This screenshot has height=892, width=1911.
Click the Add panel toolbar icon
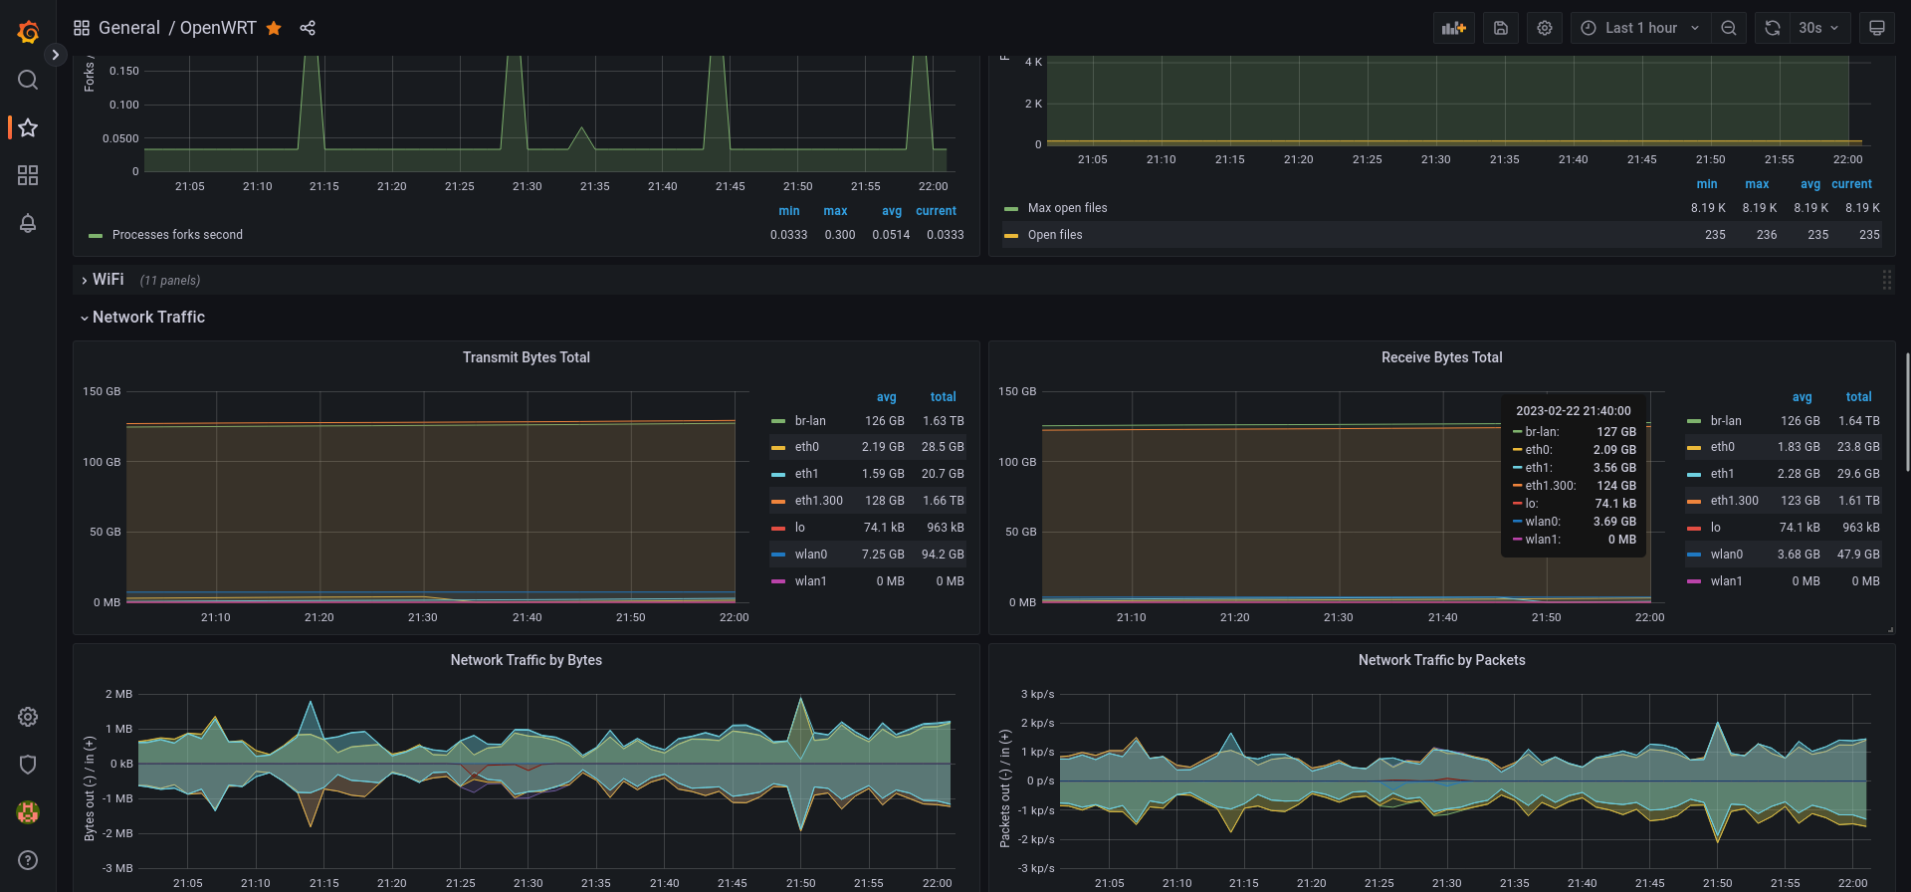click(1454, 28)
